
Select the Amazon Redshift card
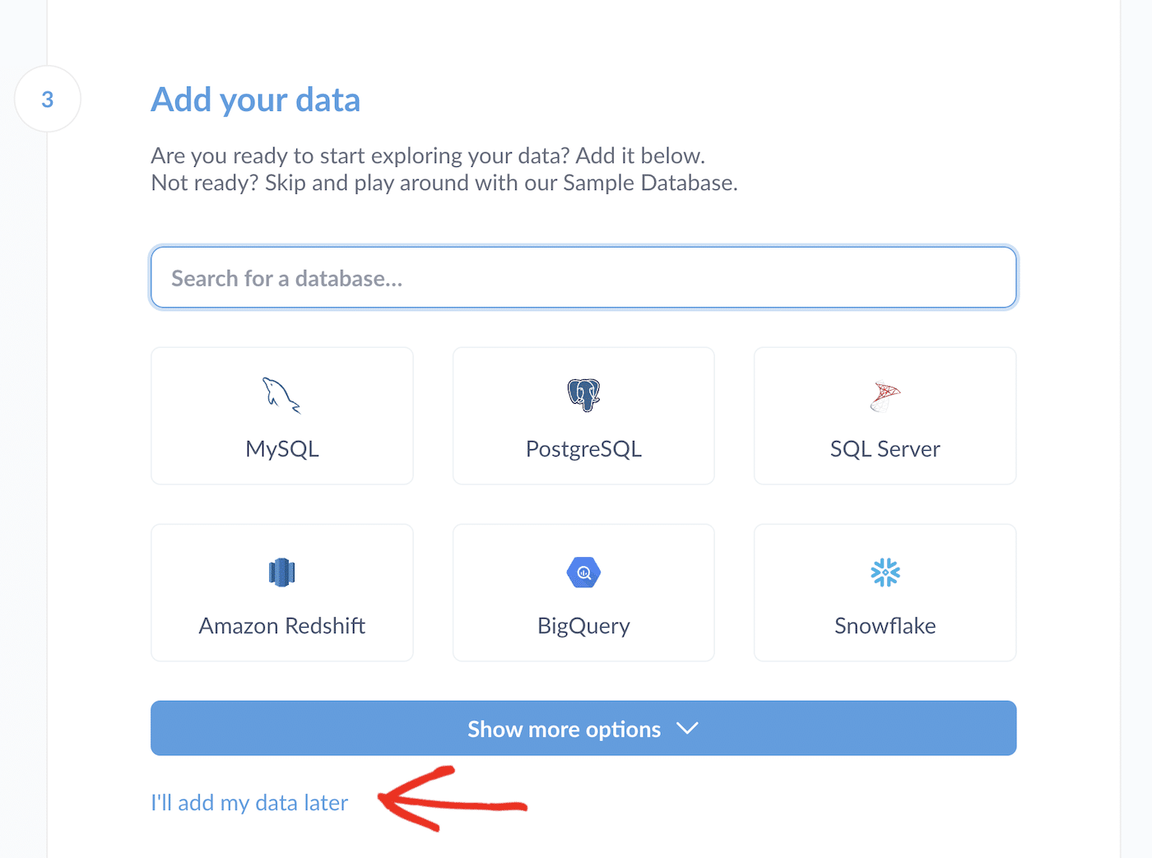[x=281, y=592]
